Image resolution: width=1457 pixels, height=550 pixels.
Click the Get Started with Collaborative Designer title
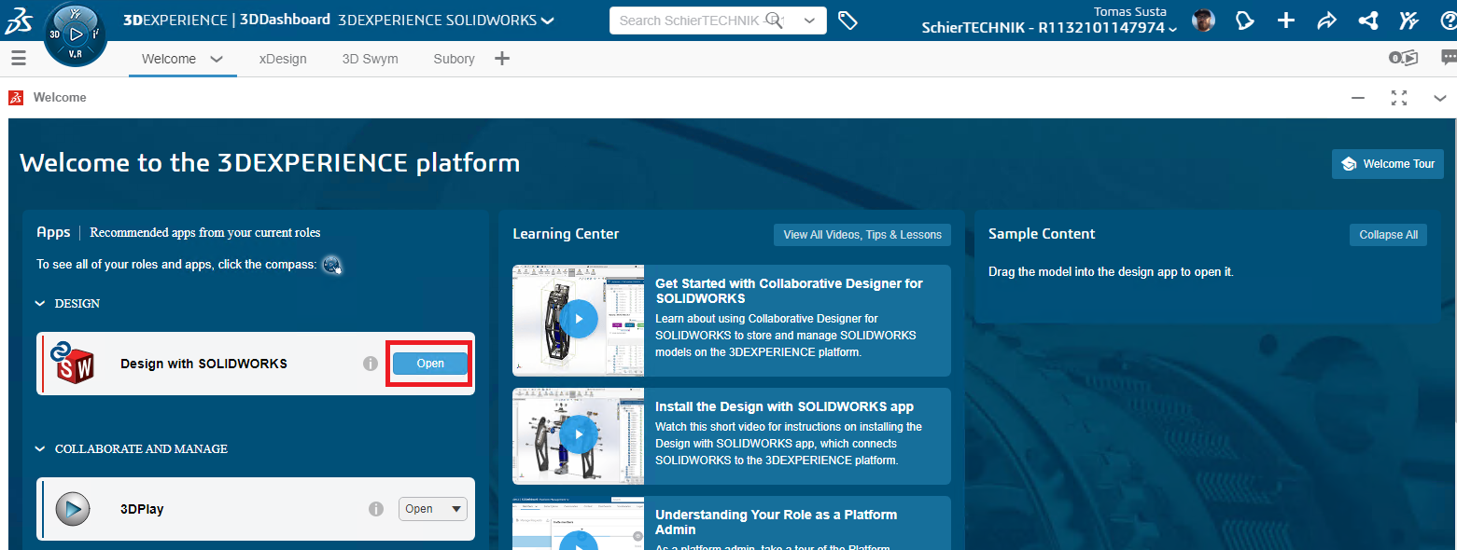(789, 291)
